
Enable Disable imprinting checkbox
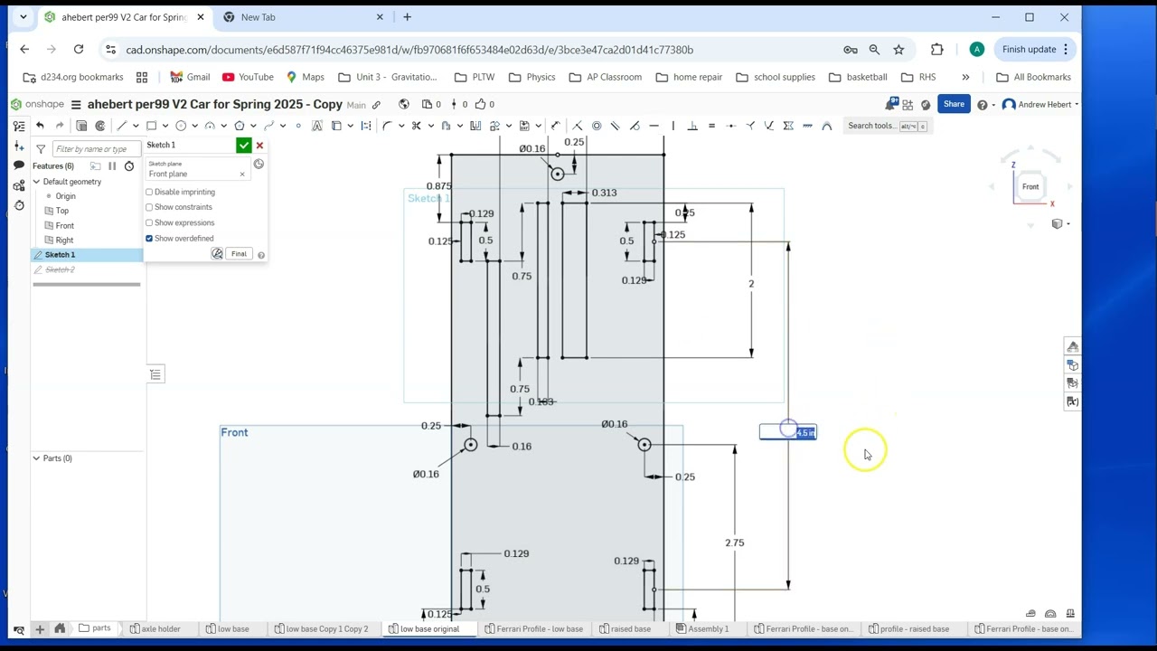coord(149,192)
